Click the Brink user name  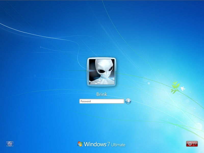101,94
